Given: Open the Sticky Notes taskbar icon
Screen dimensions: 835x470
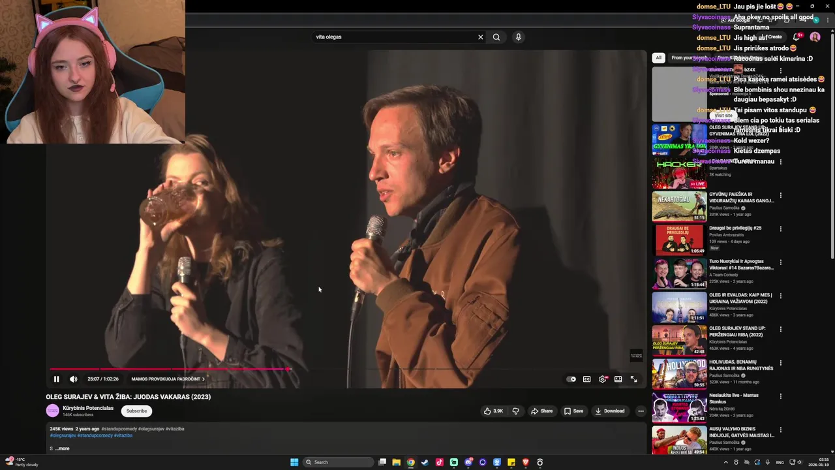Looking at the screenshot, I should tap(511, 462).
